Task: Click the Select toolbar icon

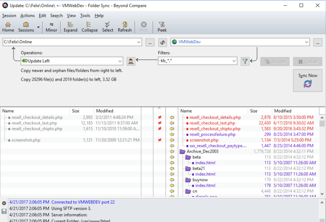Action: click(107, 27)
